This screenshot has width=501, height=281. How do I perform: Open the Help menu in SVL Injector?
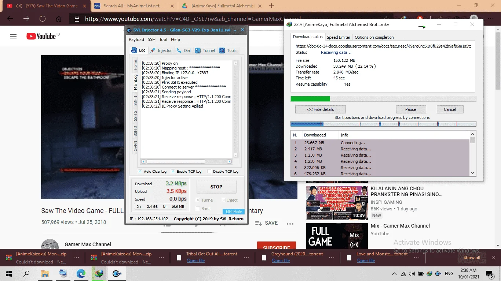coord(175,40)
